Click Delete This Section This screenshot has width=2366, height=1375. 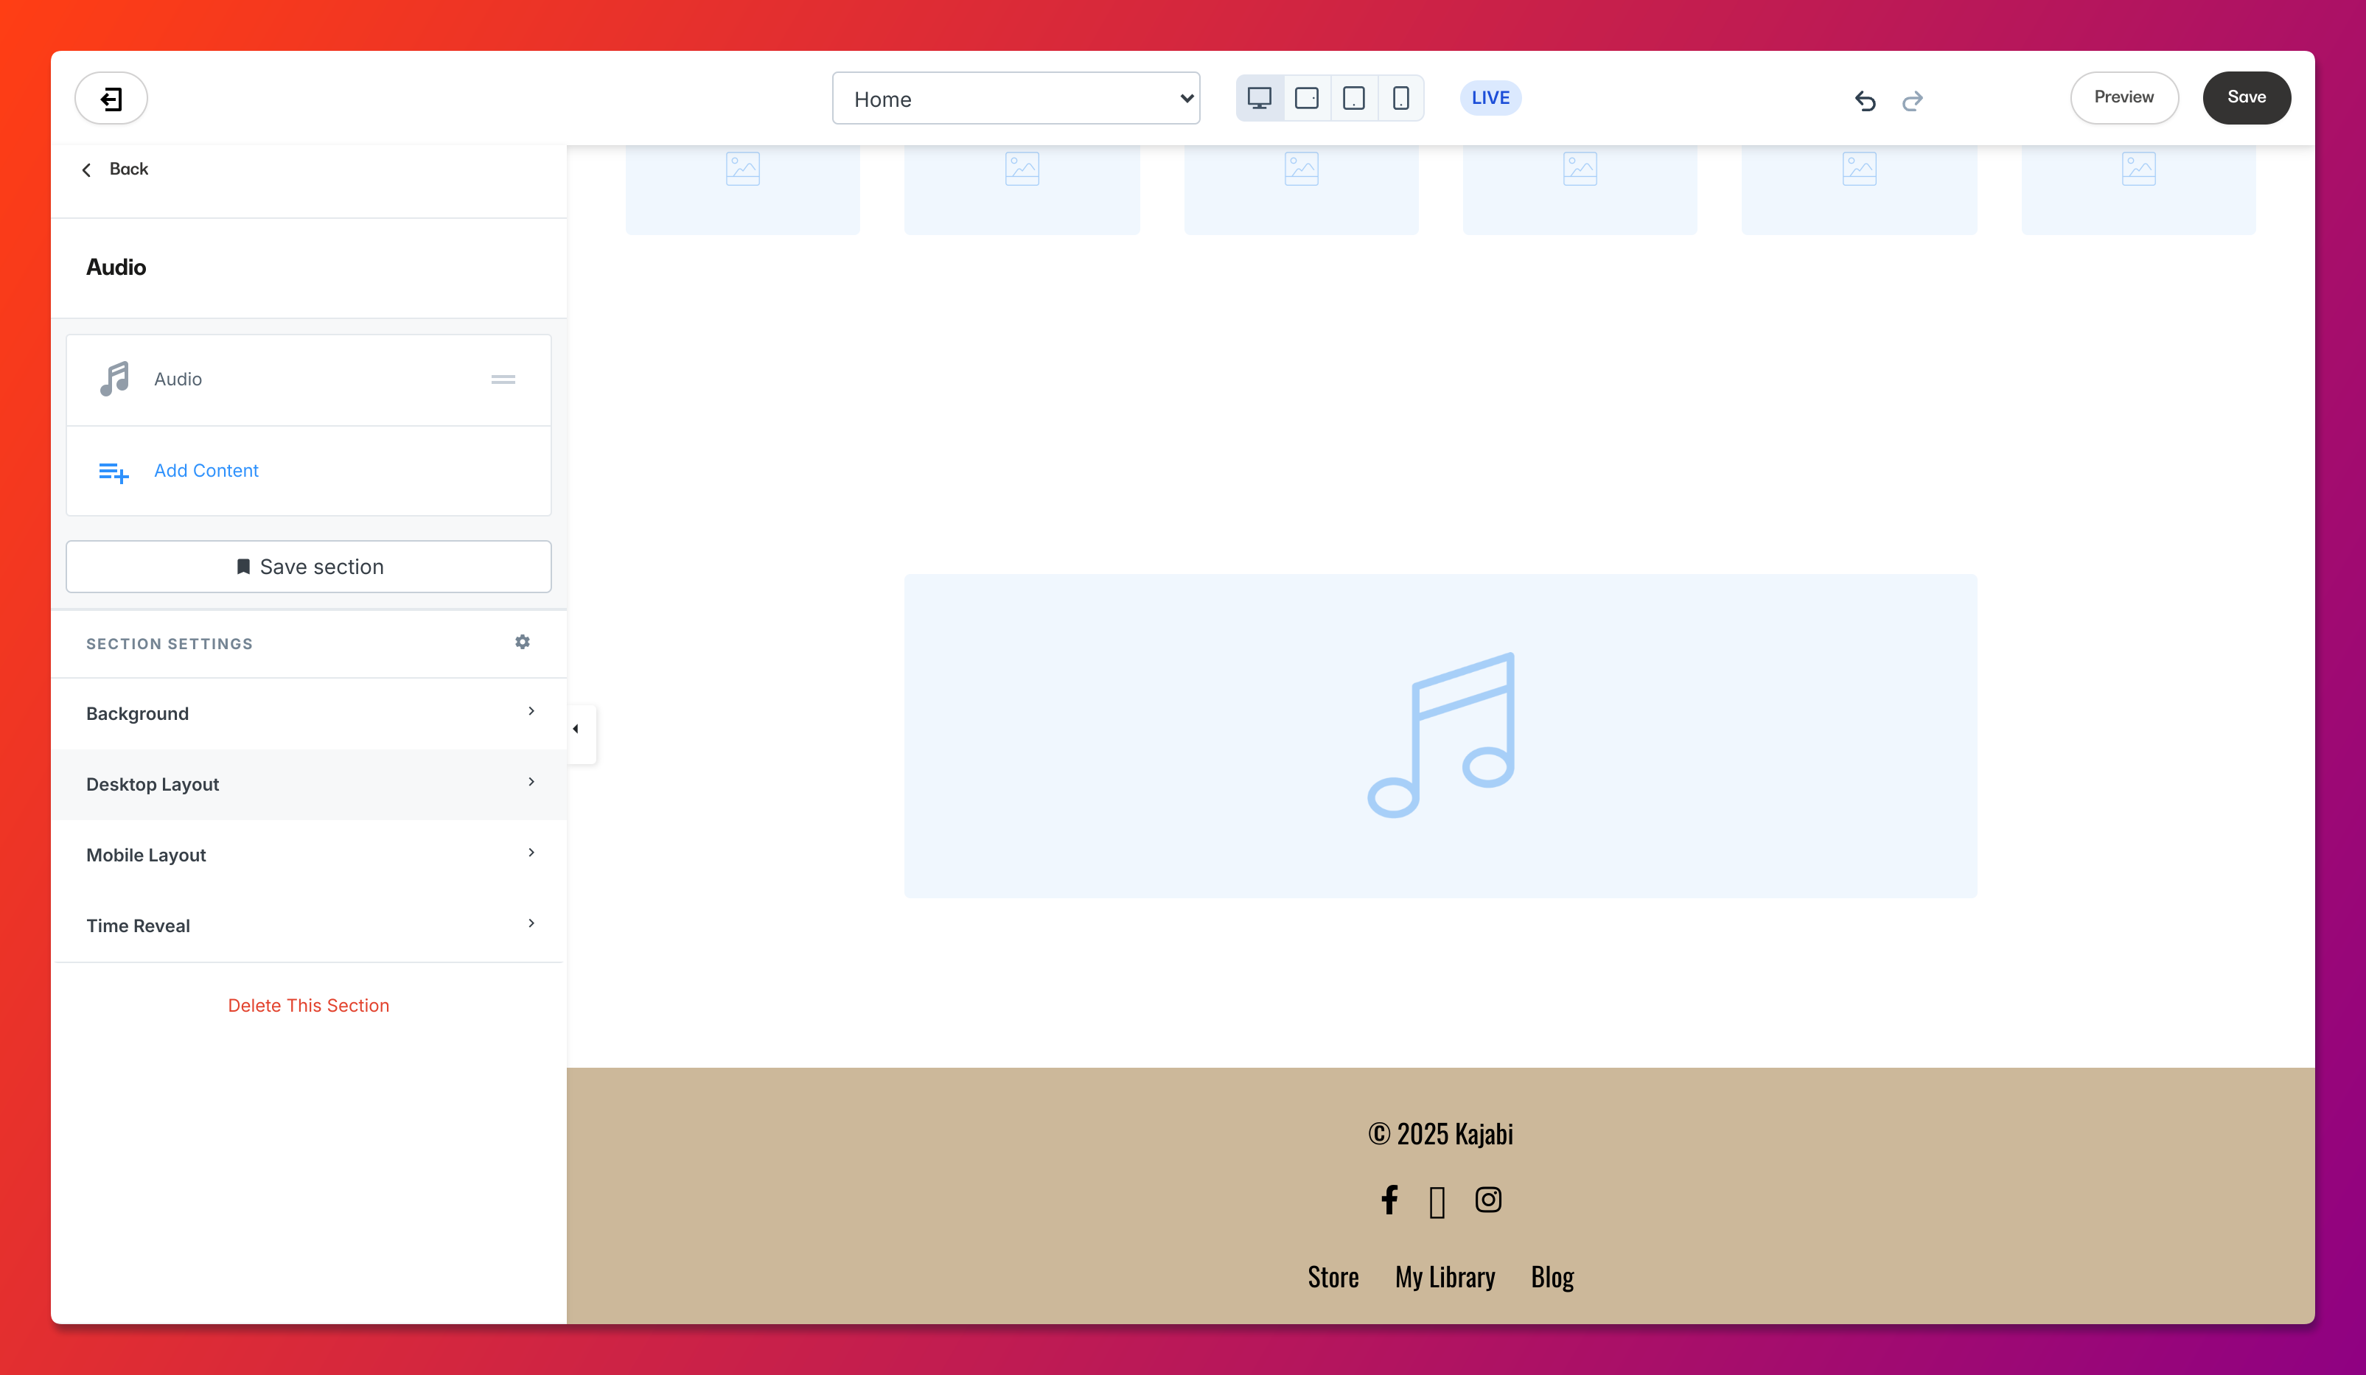coord(308,1005)
